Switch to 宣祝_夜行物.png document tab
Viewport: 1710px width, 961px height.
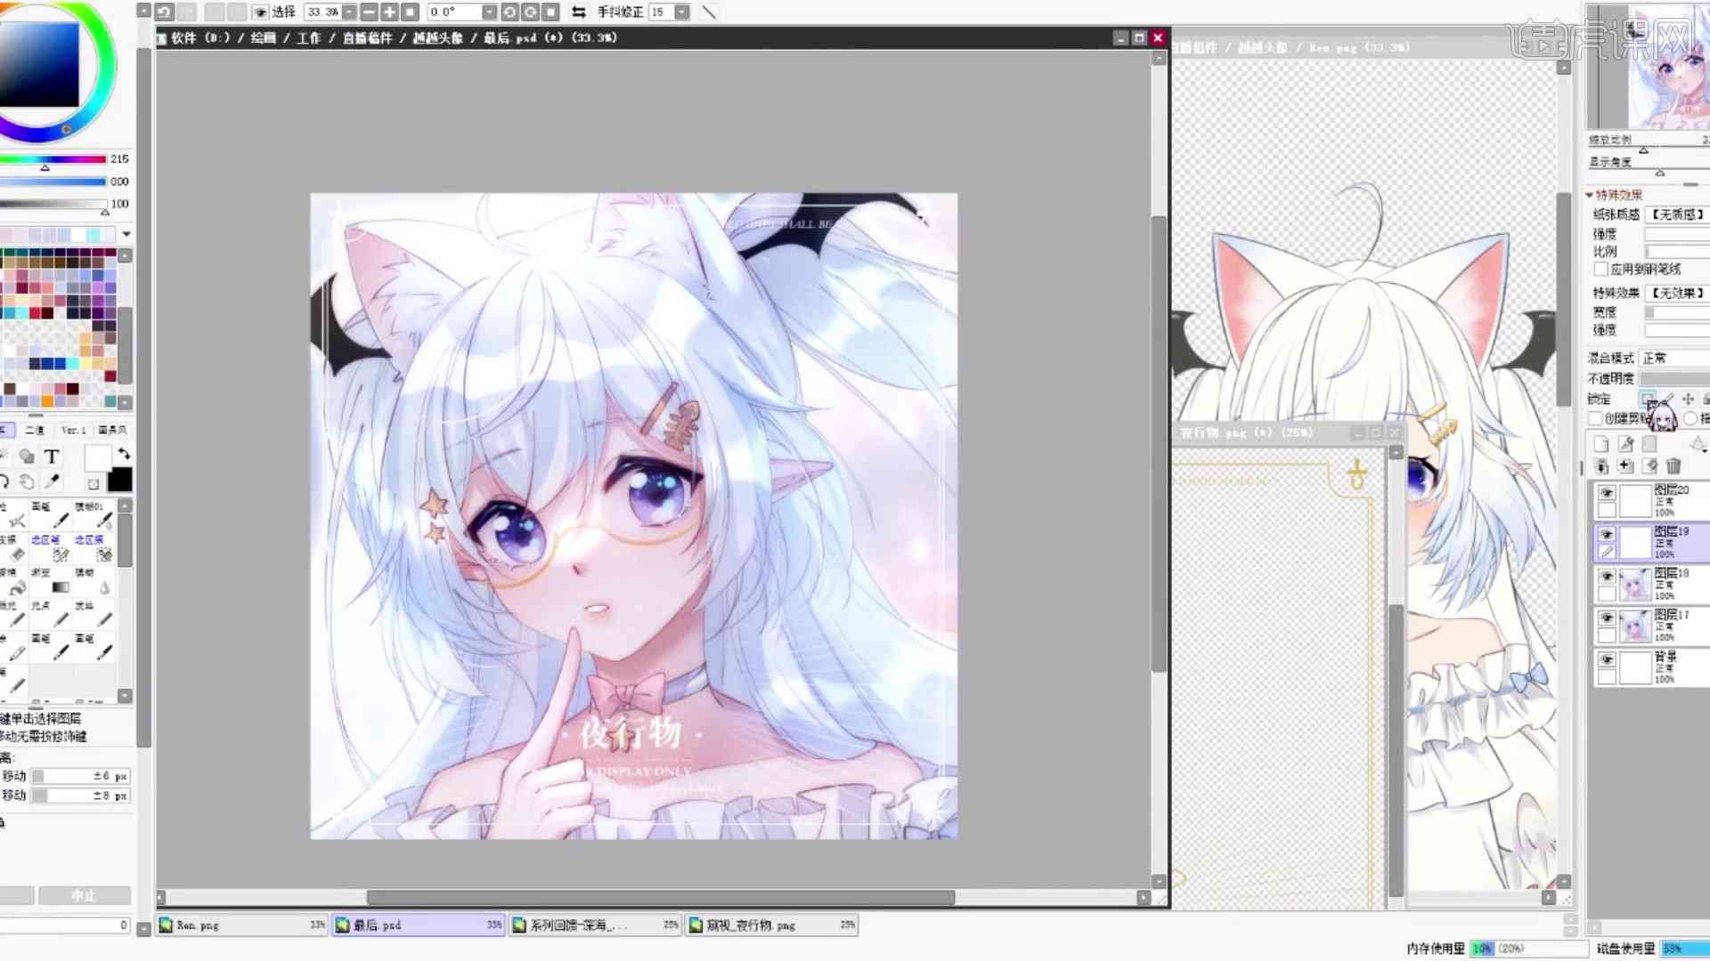(x=772, y=925)
